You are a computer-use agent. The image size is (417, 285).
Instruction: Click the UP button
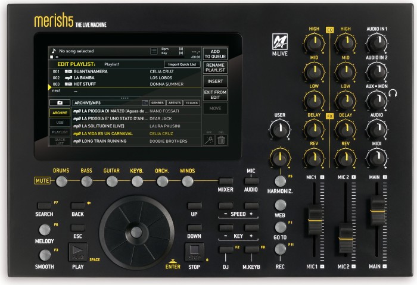pyautogui.click(x=195, y=205)
